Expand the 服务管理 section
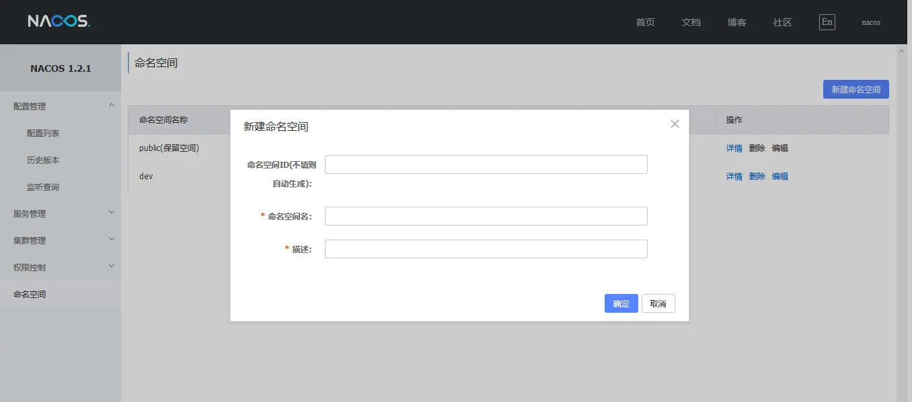Image resolution: width=912 pixels, height=402 pixels. [x=61, y=213]
